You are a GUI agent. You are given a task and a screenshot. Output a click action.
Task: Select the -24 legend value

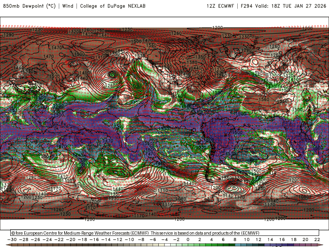47,240
